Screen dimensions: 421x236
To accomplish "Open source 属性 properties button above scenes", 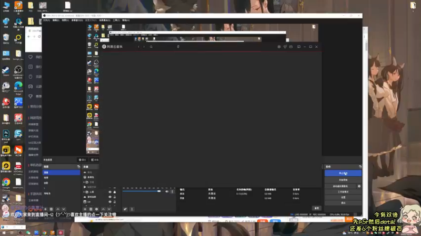I will (82, 160).
